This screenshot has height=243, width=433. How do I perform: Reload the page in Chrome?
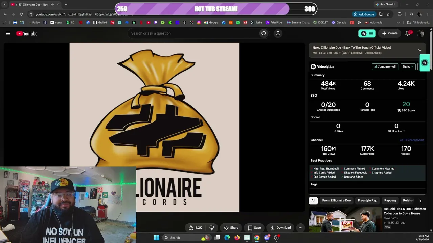pos(21,14)
